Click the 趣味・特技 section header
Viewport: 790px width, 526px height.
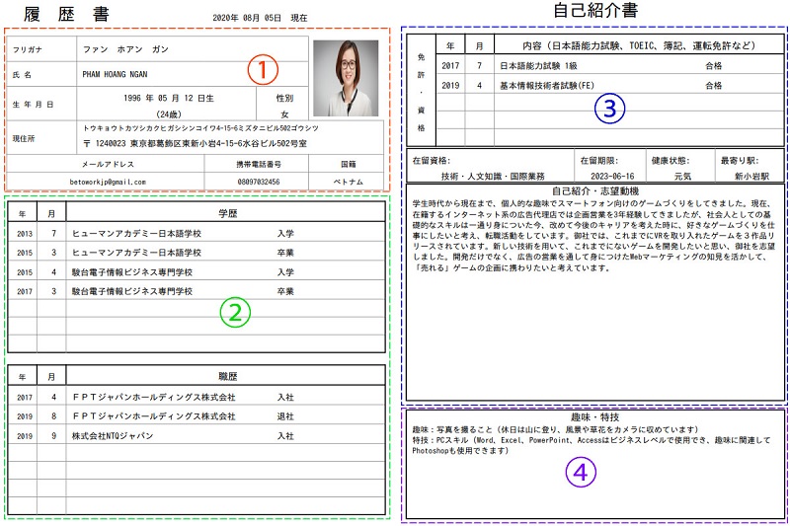pos(594,418)
